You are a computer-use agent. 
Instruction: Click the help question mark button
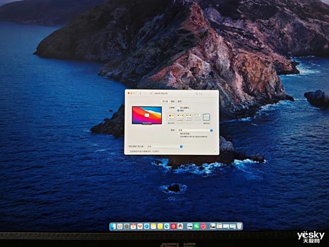pyautogui.click(x=215, y=151)
